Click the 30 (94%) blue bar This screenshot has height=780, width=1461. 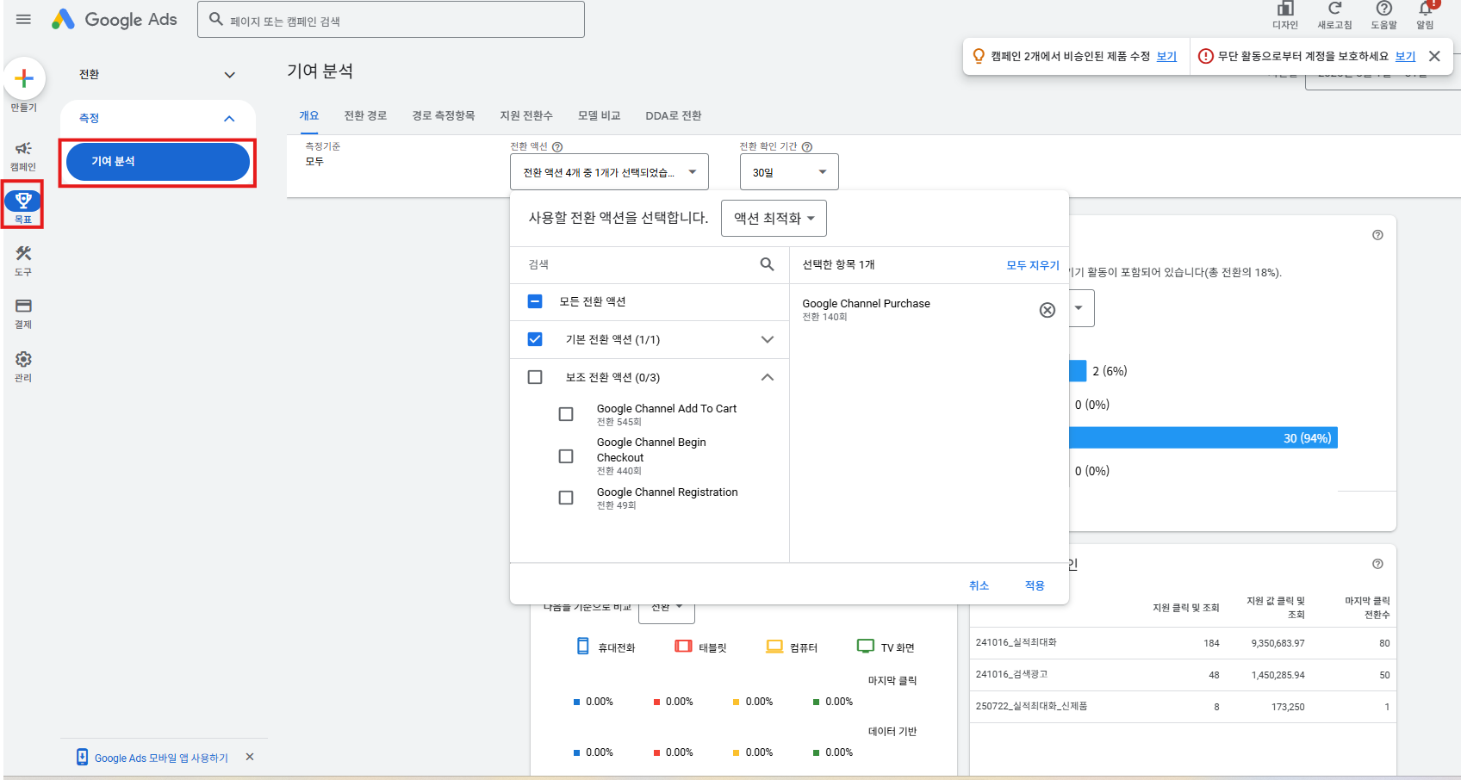[1203, 438]
